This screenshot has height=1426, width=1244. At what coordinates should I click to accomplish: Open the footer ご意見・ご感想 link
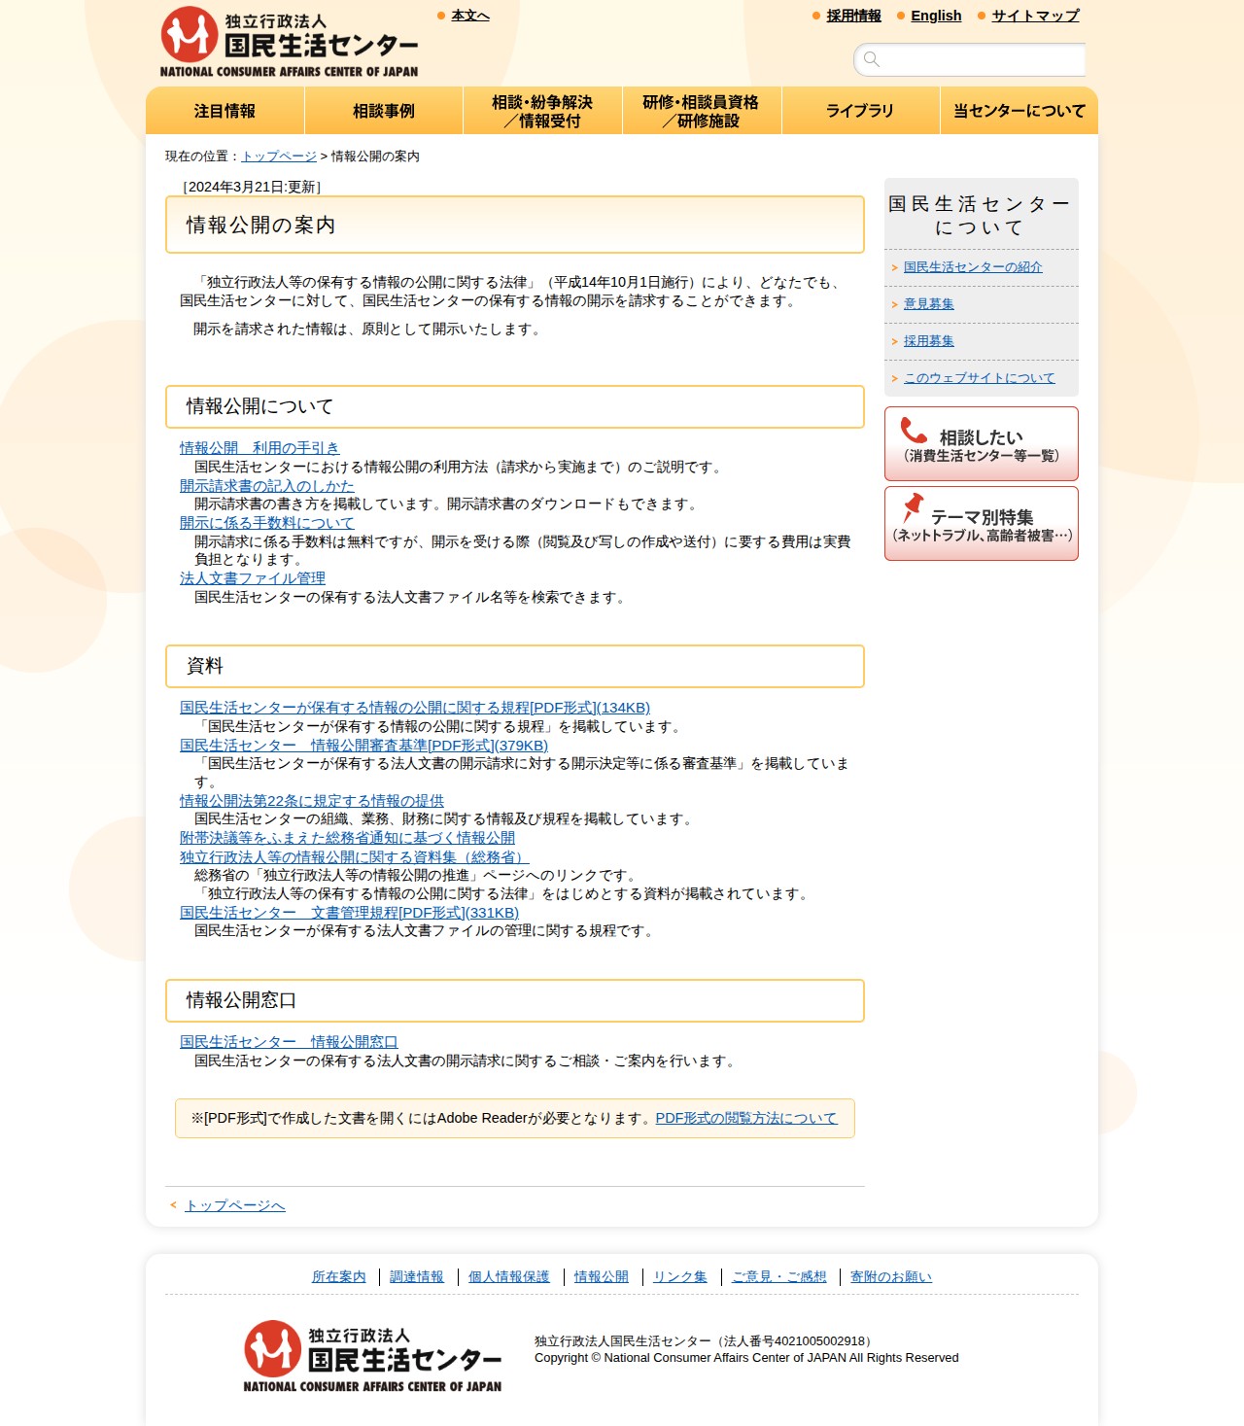coord(779,1276)
